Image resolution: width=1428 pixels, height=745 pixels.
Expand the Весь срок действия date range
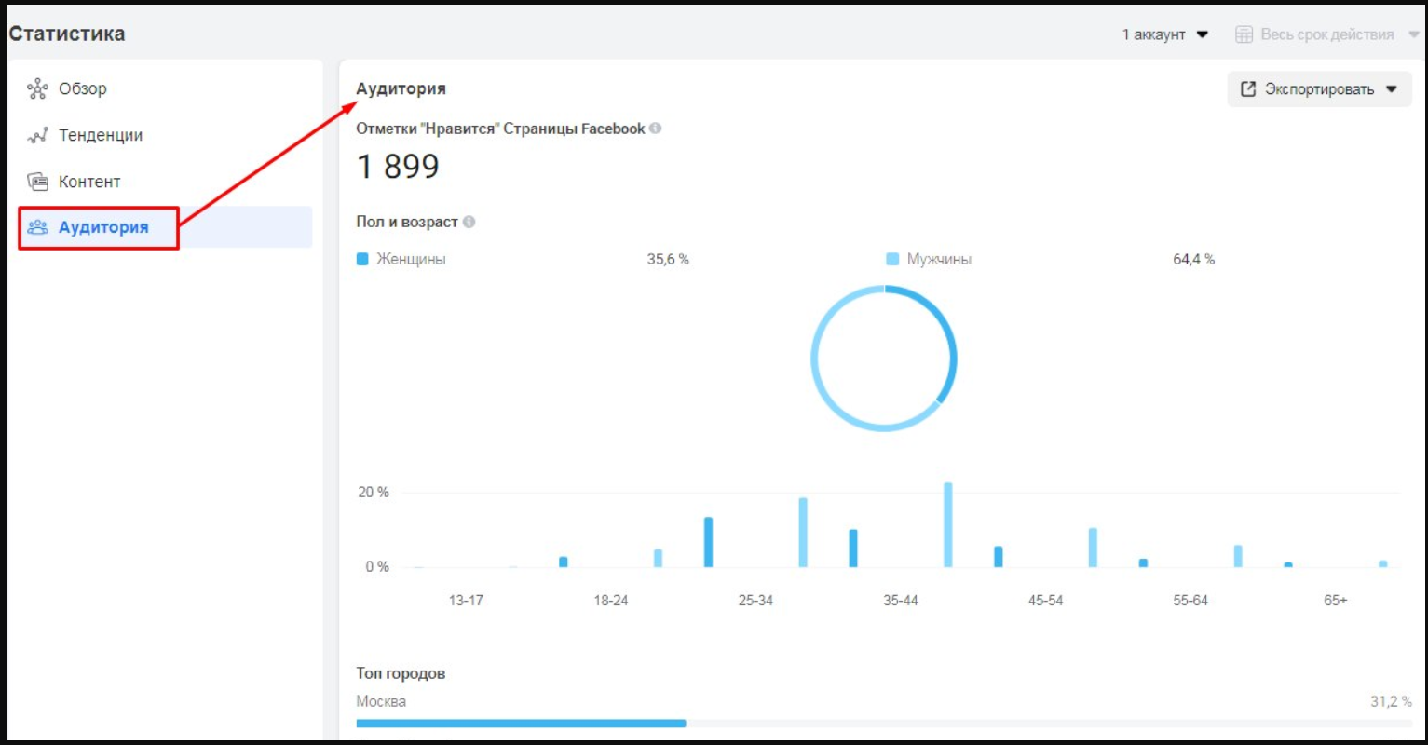coord(1326,34)
